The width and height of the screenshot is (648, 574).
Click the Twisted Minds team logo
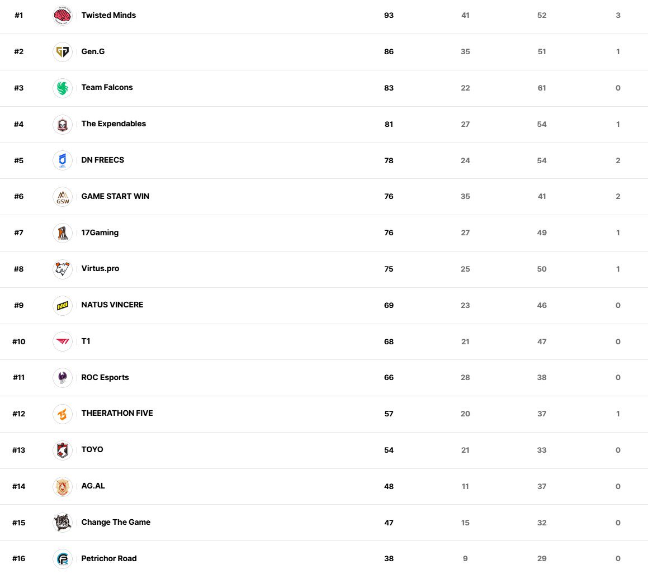click(x=63, y=16)
